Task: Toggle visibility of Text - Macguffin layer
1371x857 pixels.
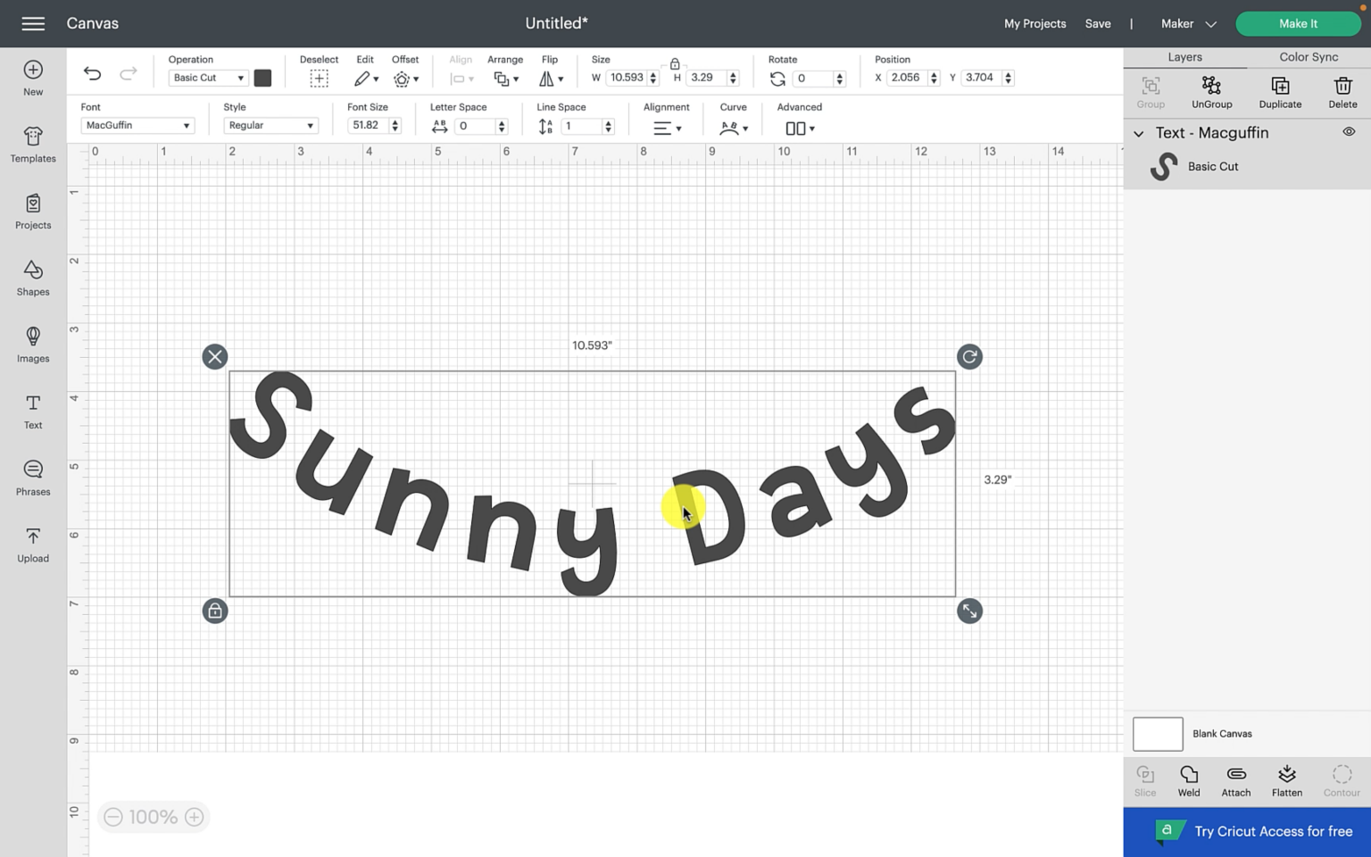Action: pos(1349,132)
